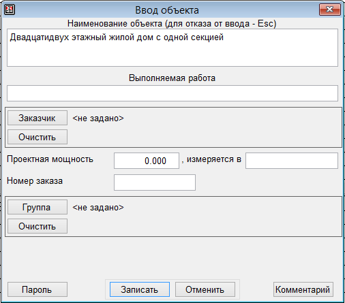Clear the group with Очистить under Группа
Viewport: 345px width, 303px height.
37,226
